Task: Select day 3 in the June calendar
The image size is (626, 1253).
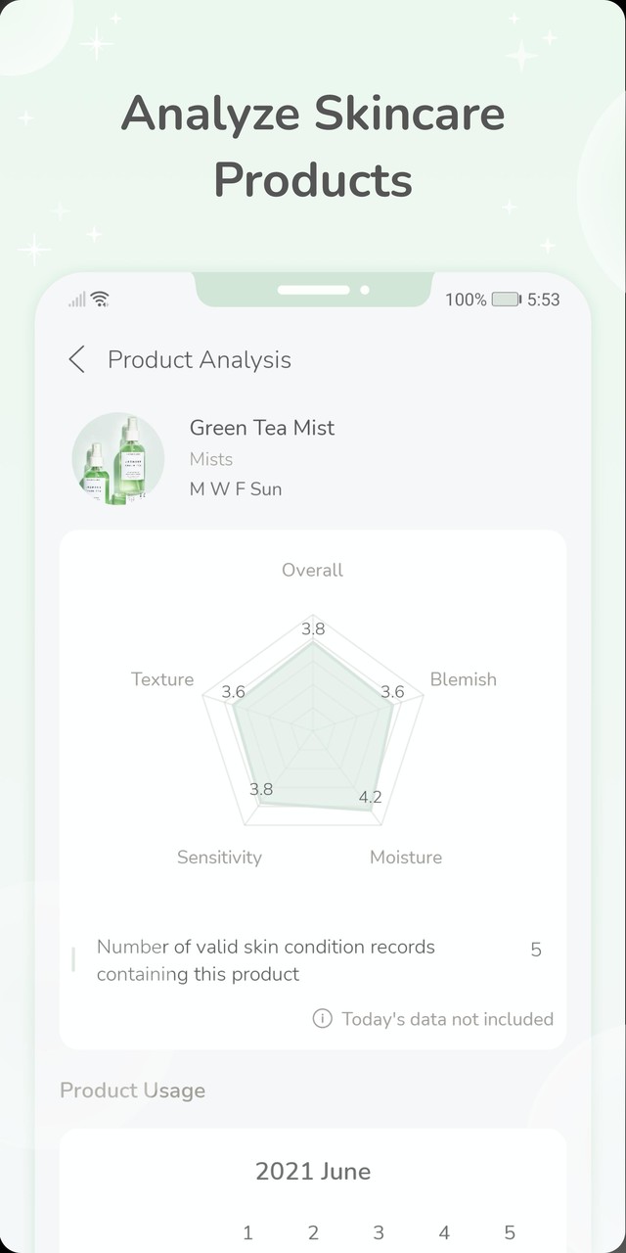Action: [x=379, y=1232]
